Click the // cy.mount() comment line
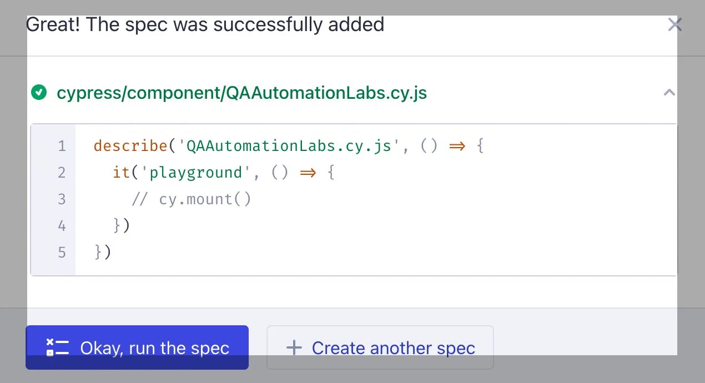705x383 pixels. pyautogui.click(x=192, y=199)
